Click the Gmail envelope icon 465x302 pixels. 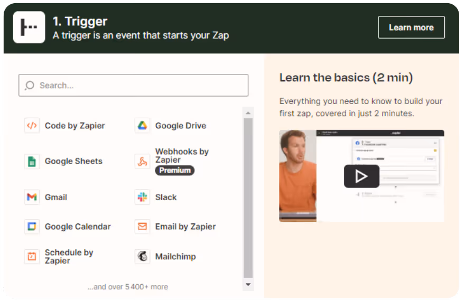(x=32, y=197)
